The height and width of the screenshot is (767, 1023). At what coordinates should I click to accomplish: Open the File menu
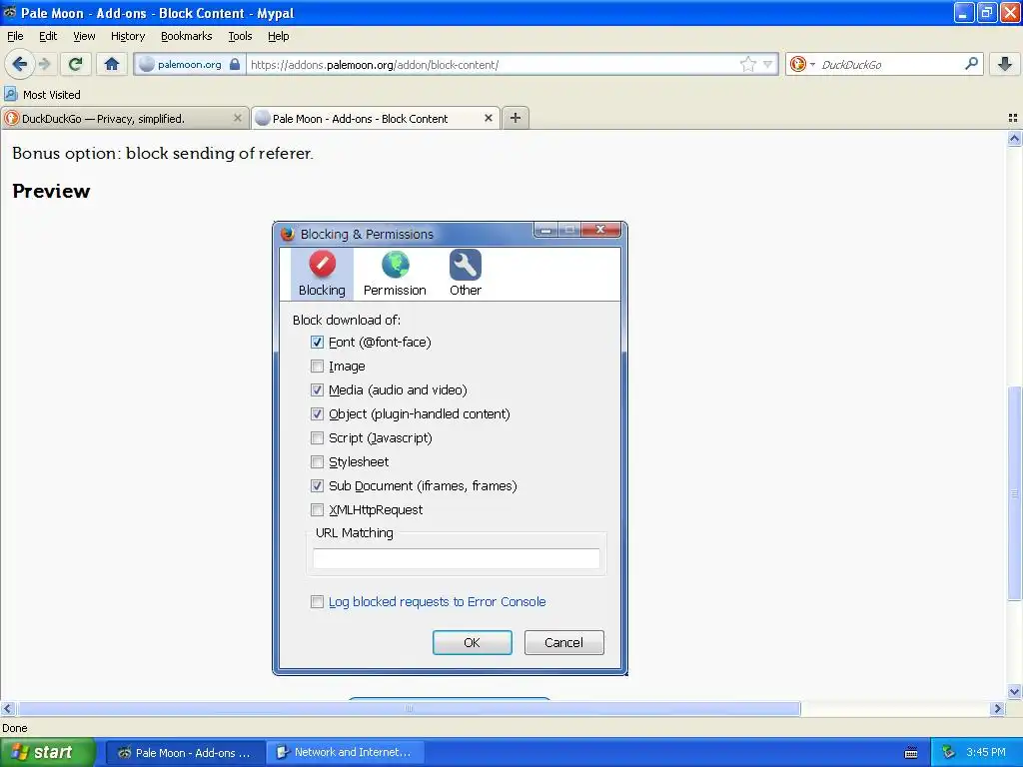(x=15, y=36)
